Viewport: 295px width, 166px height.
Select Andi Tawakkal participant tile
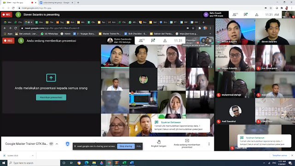235,111
